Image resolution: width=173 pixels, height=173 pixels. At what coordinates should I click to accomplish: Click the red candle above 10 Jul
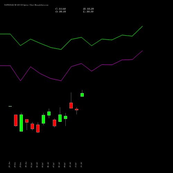71,106
